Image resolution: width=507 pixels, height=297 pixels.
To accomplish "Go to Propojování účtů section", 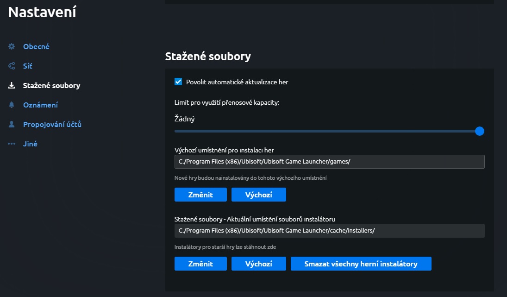I will pos(52,124).
